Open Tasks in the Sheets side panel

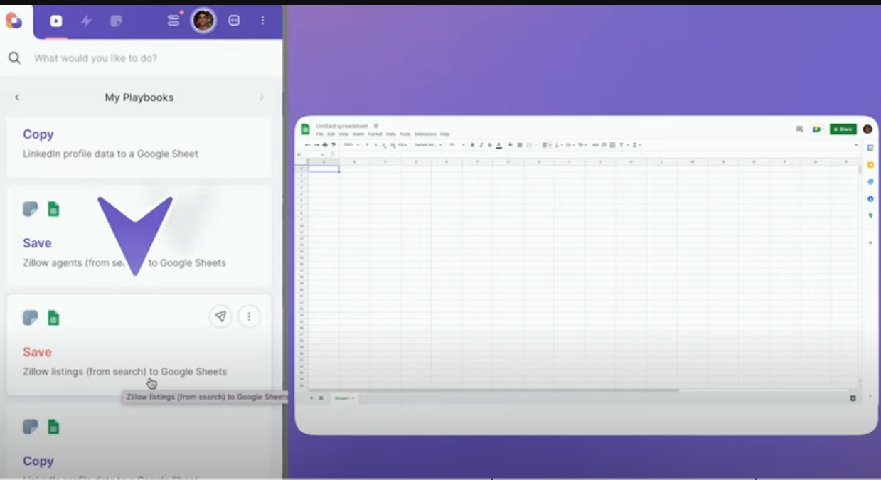pyautogui.click(x=870, y=181)
